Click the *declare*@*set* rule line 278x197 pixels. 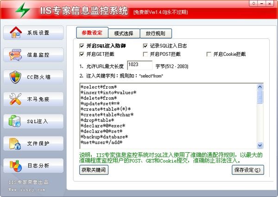pos(101,131)
